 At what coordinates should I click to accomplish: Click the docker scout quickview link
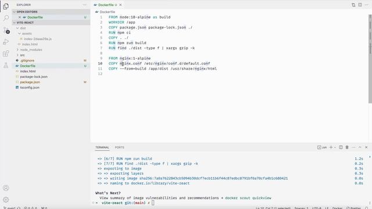point(248,197)
